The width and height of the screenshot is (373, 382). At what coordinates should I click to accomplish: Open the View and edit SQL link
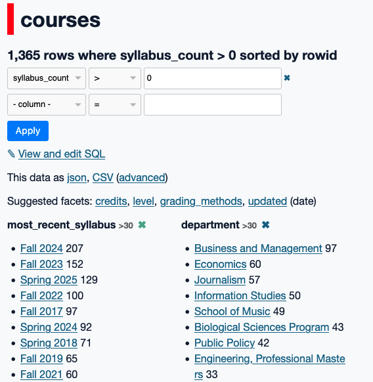(62, 154)
